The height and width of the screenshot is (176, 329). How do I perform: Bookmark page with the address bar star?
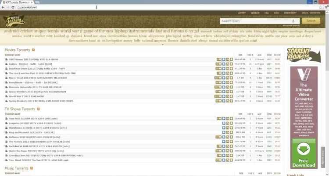tap(321, 7)
